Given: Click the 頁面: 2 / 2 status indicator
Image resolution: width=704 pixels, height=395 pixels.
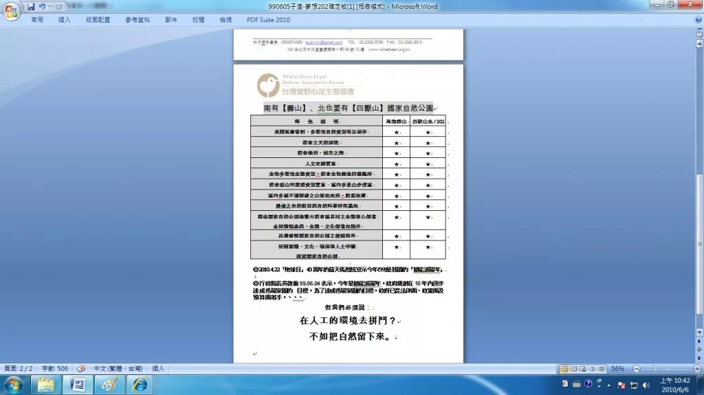Looking at the screenshot, I should click(18, 368).
